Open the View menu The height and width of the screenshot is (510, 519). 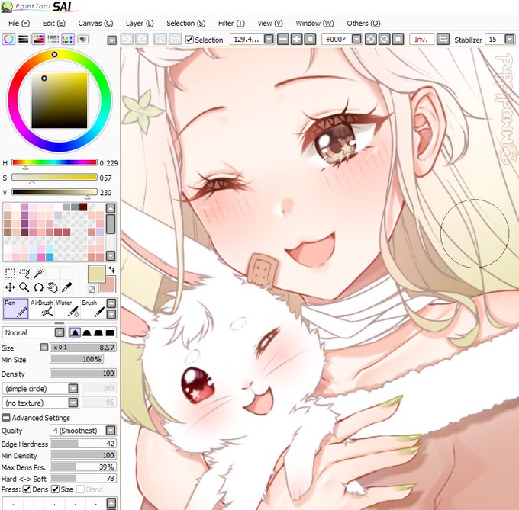click(x=270, y=23)
